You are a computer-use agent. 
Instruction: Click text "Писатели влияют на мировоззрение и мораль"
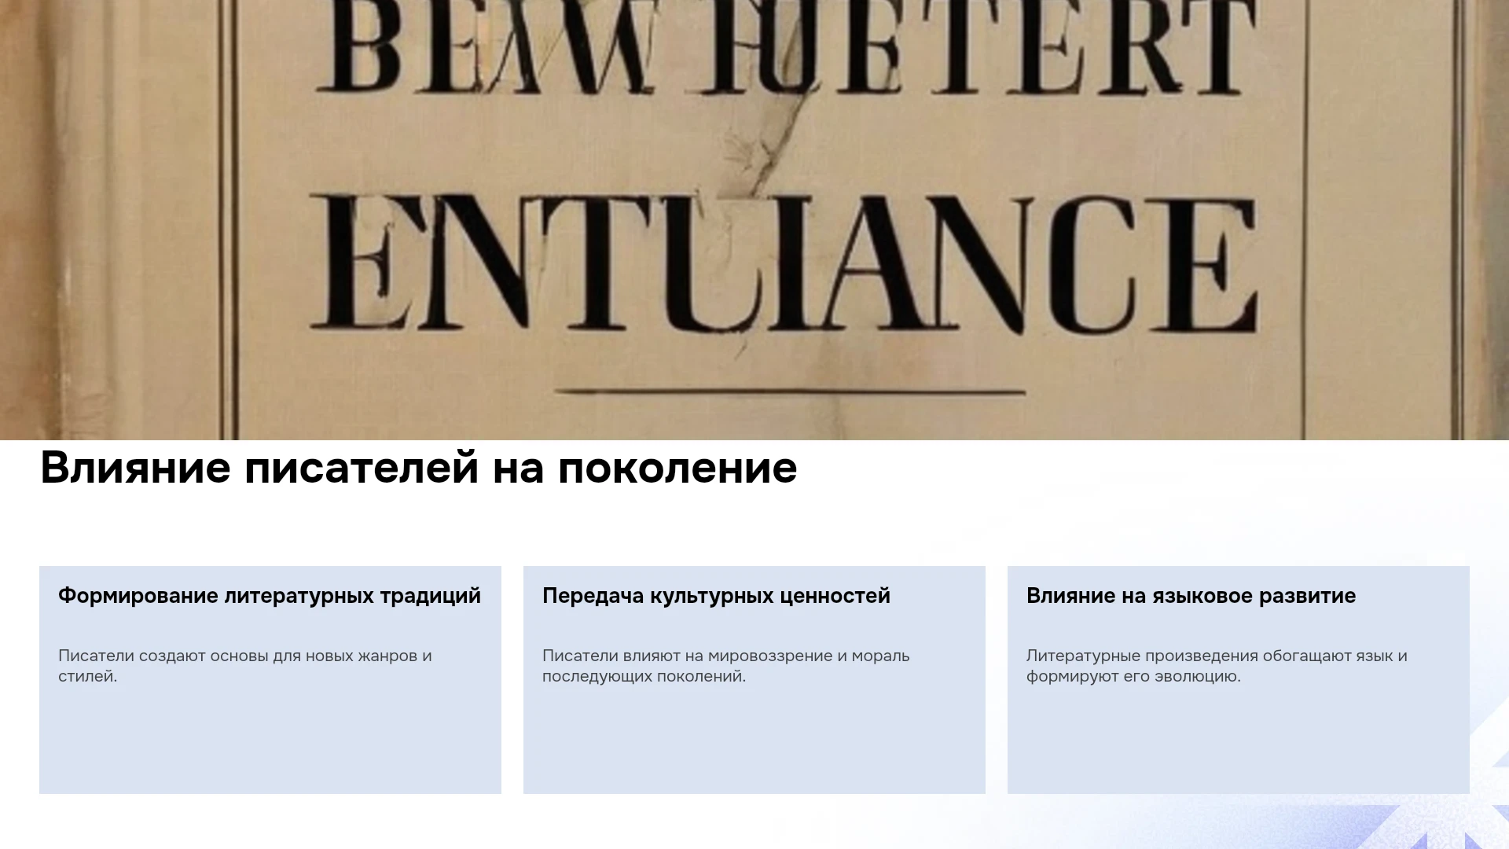click(x=725, y=656)
